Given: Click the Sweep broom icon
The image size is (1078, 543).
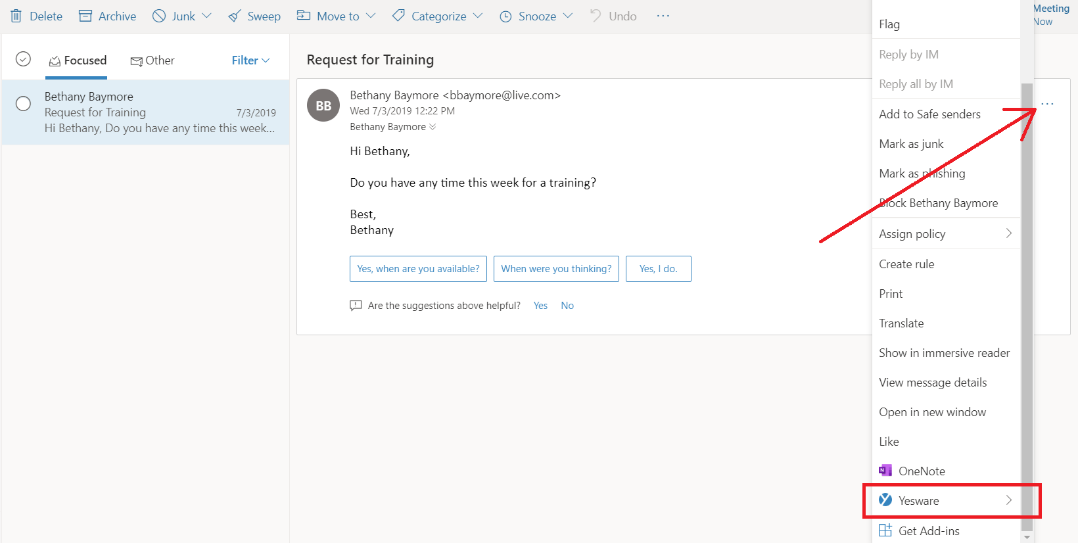Looking at the screenshot, I should [235, 16].
